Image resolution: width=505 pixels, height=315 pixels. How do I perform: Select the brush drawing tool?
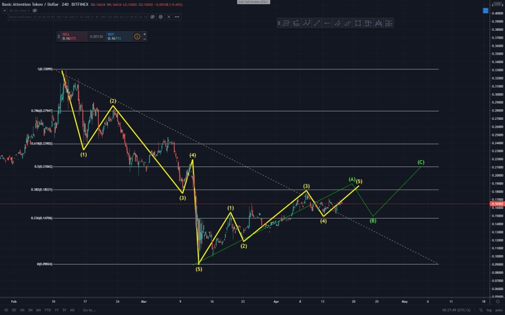[x=348, y=23]
